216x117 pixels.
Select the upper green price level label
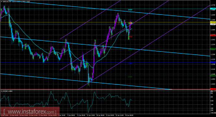(x=213, y=49)
